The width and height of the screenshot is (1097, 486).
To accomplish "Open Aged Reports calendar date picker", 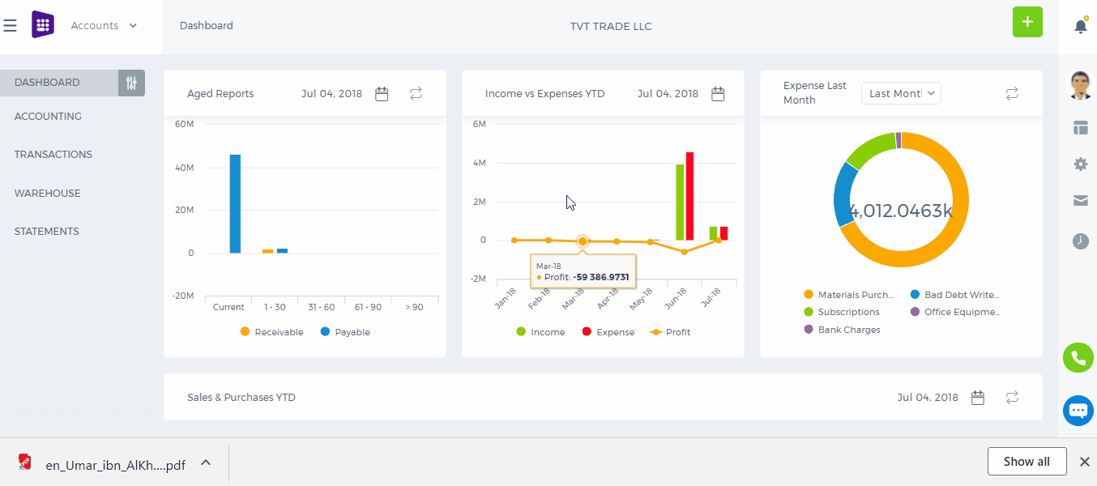I will (382, 94).
